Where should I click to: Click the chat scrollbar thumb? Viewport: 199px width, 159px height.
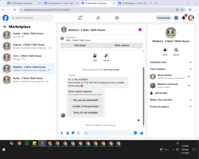[x=143, y=96]
